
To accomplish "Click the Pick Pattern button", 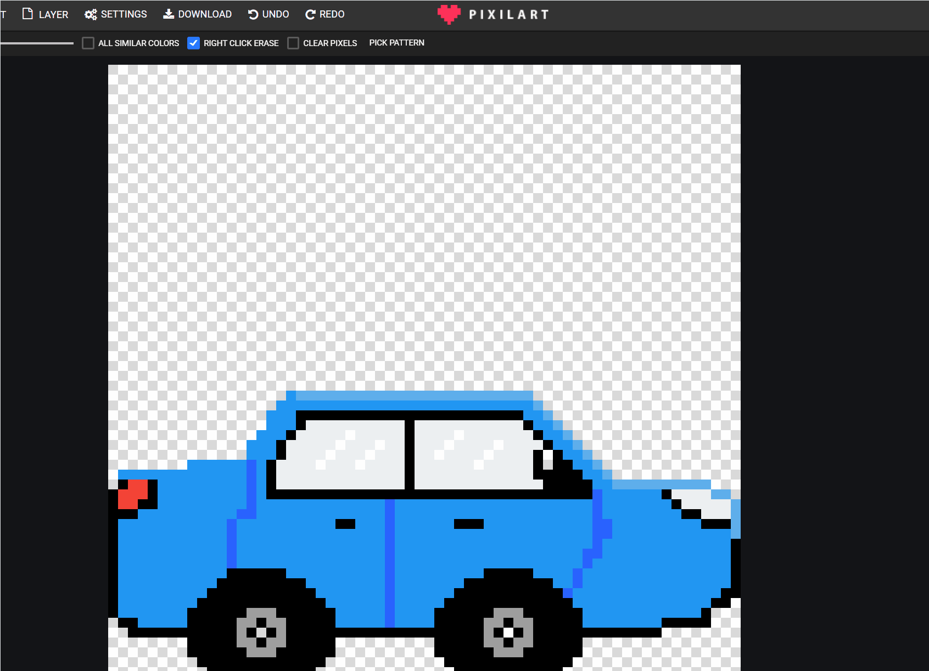I will [x=396, y=43].
